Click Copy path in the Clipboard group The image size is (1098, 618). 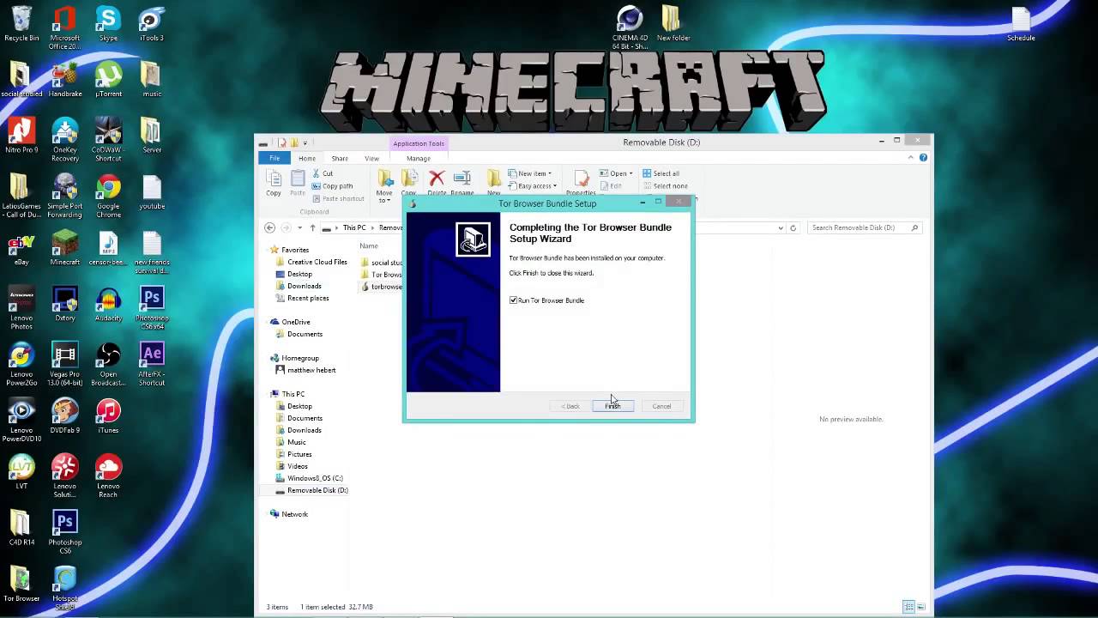point(333,185)
